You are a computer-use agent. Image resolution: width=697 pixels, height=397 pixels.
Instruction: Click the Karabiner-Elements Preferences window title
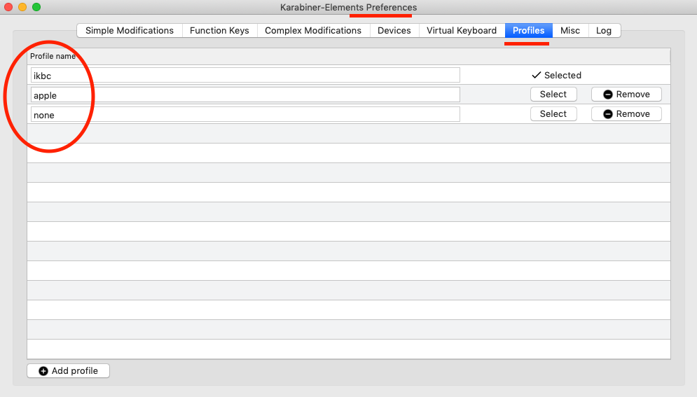[x=349, y=8]
